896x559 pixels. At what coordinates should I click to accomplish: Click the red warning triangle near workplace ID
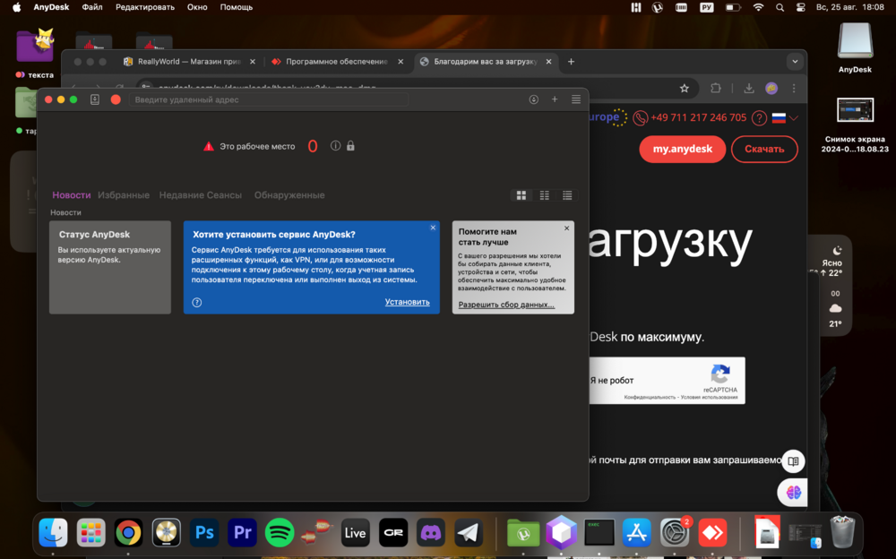(x=209, y=146)
